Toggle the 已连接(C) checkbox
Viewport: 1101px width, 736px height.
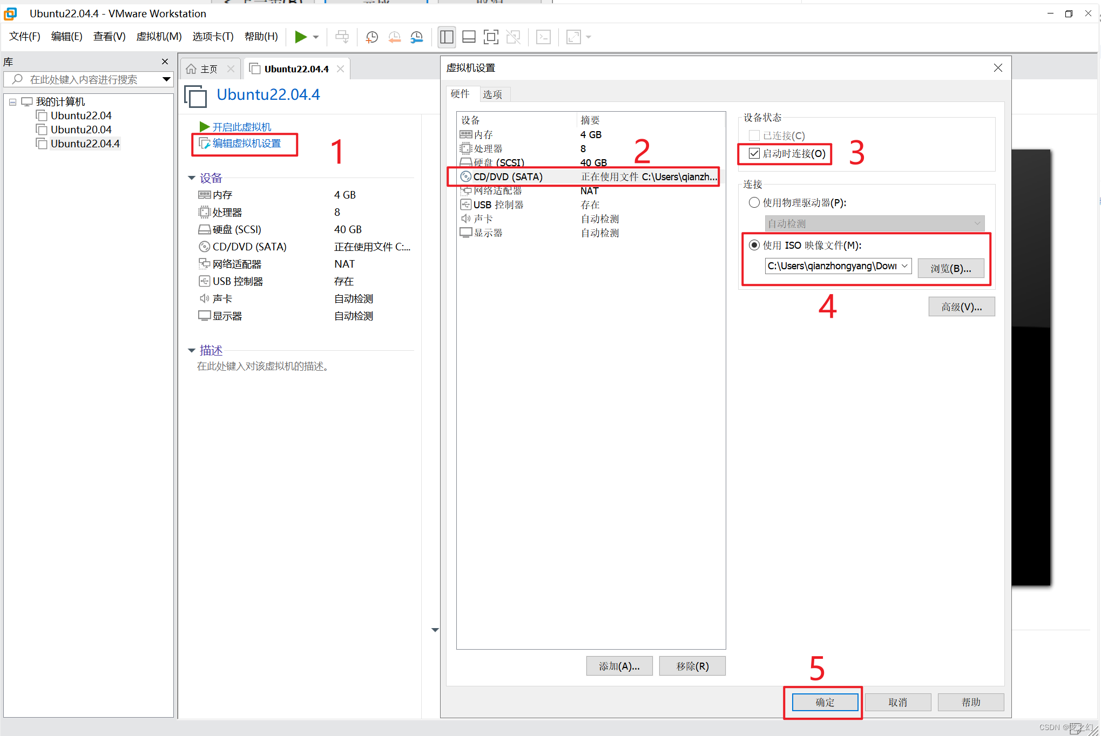click(x=754, y=135)
